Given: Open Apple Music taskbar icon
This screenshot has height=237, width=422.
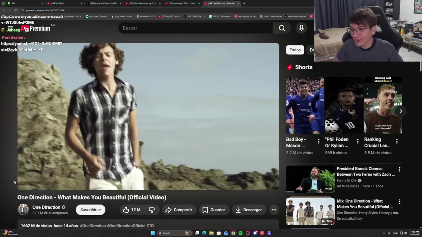Looking at the screenshot, I should coord(262,233).
